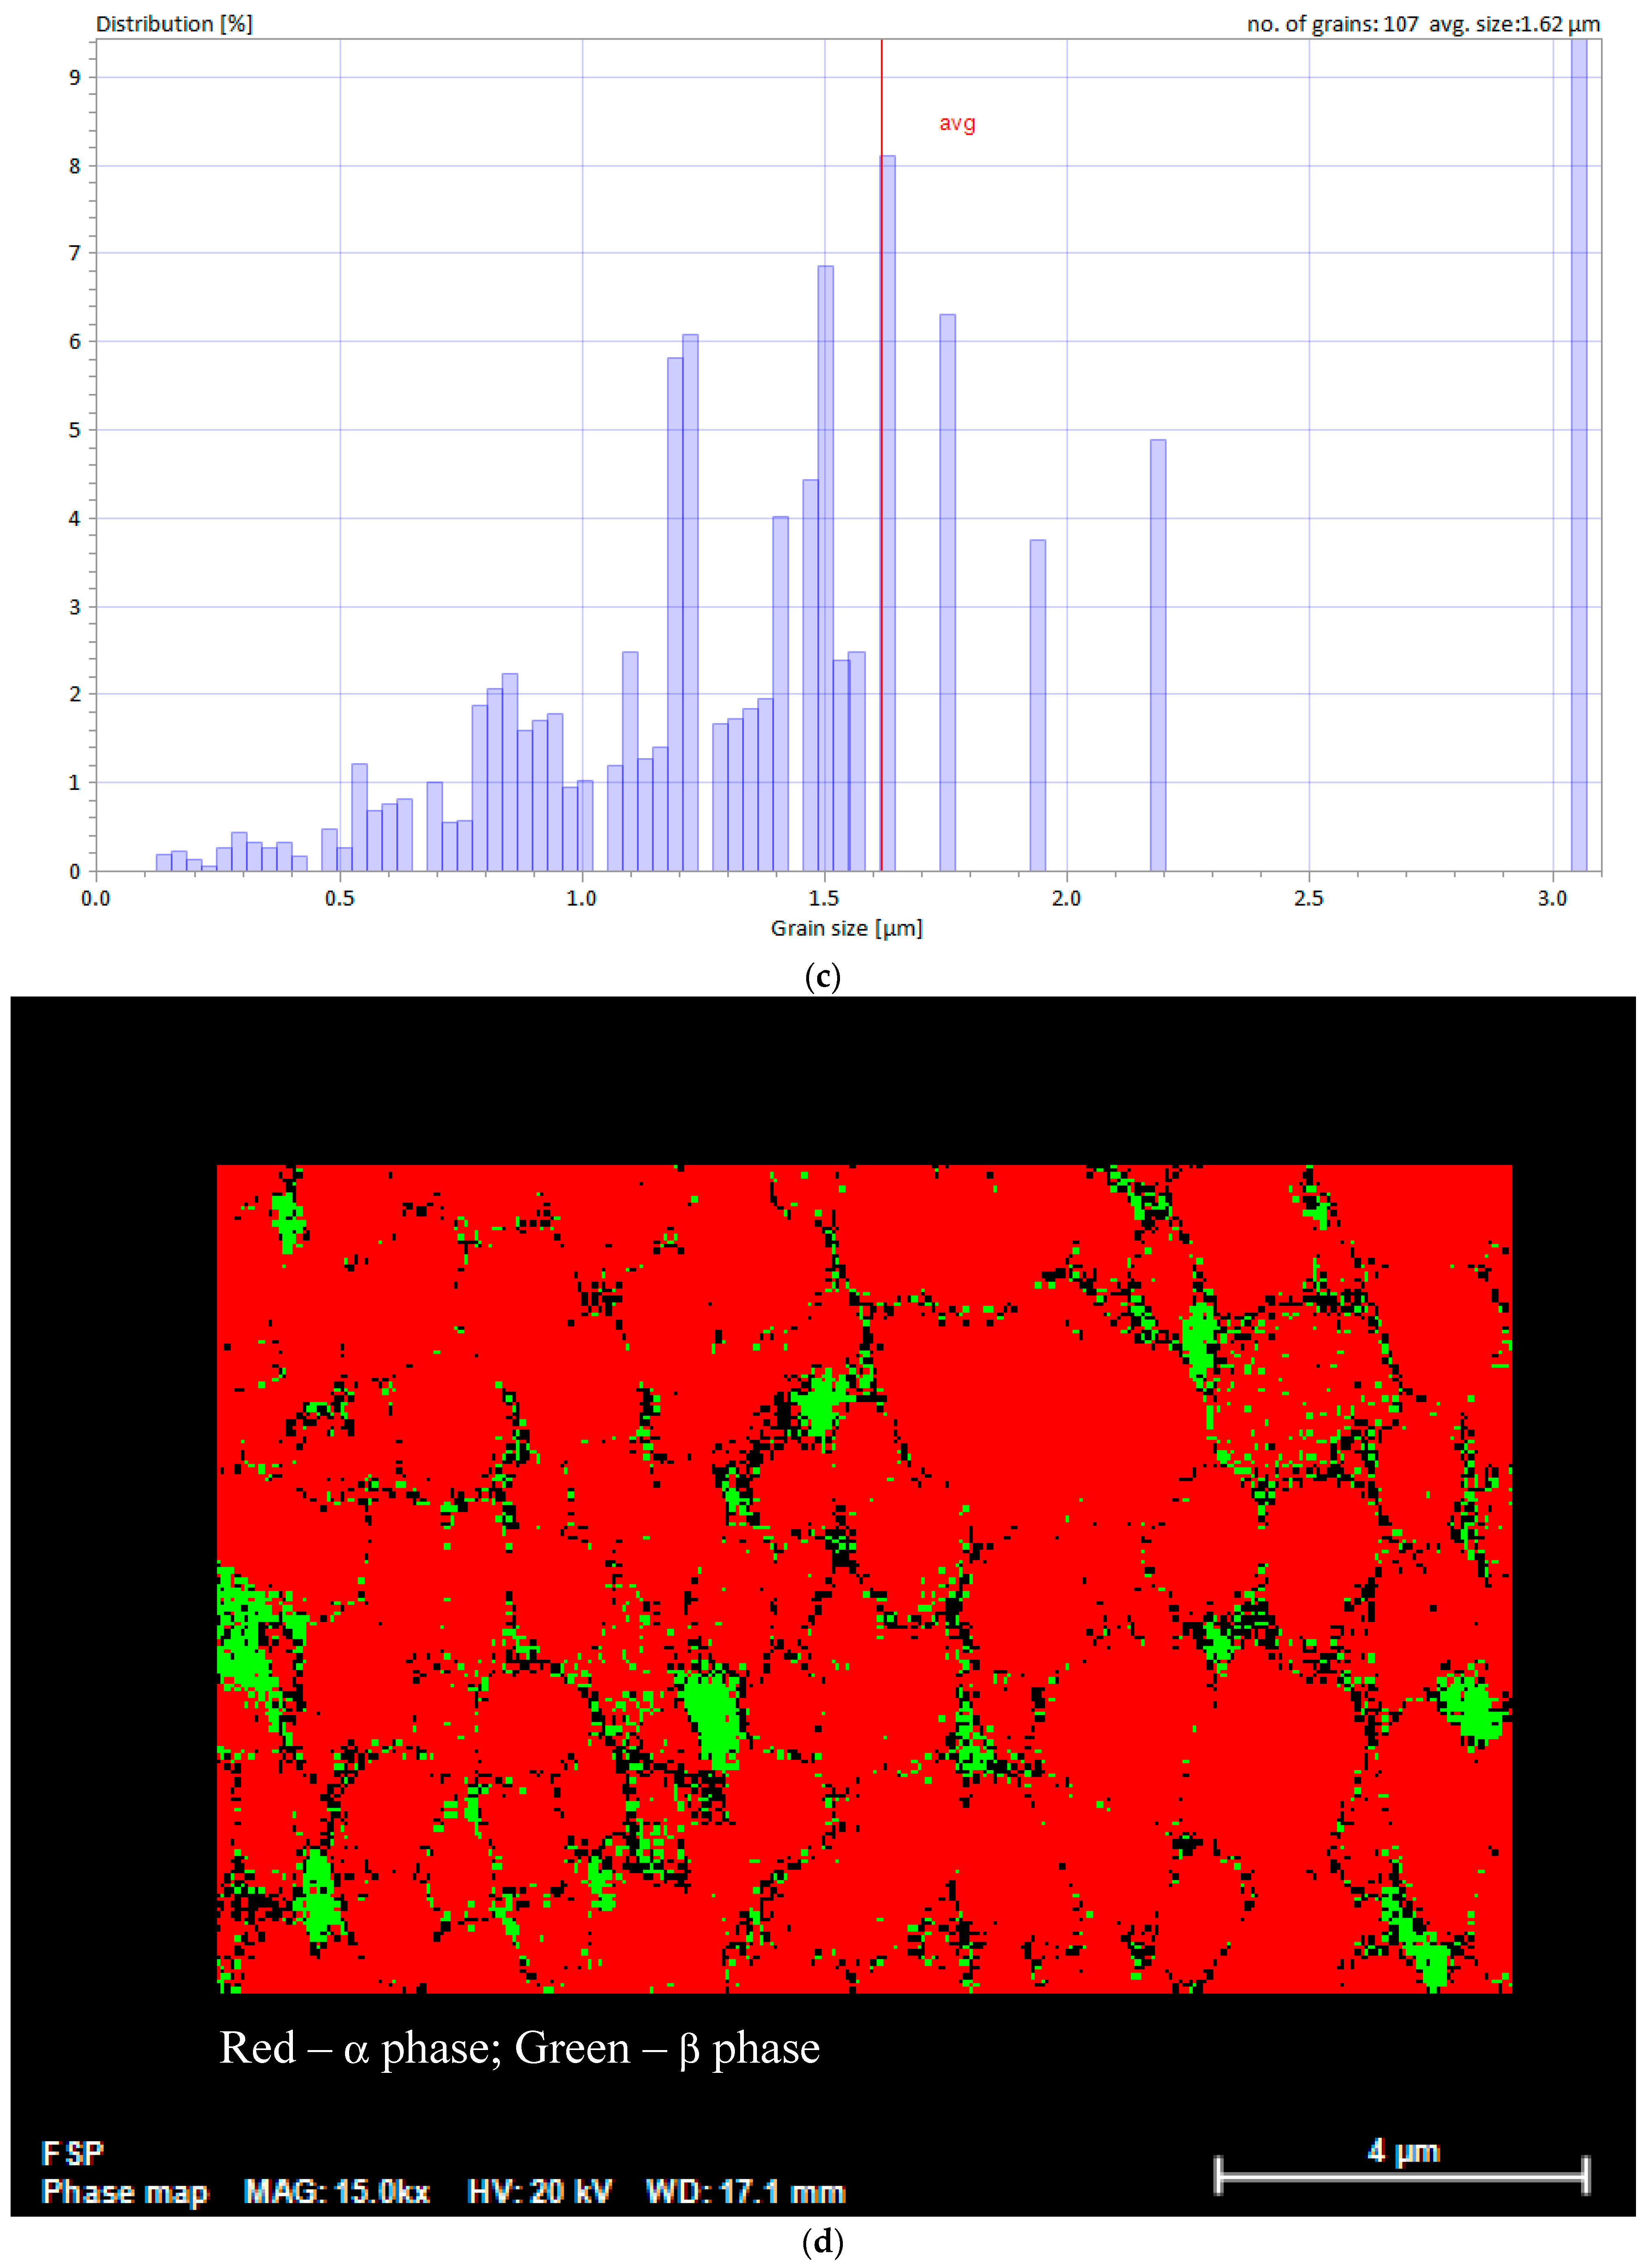The width and height of the screenshot is (1647, 2268).
Task: Select the tallest histogram bar near 3.0 µm
Action: (1581, 450)
